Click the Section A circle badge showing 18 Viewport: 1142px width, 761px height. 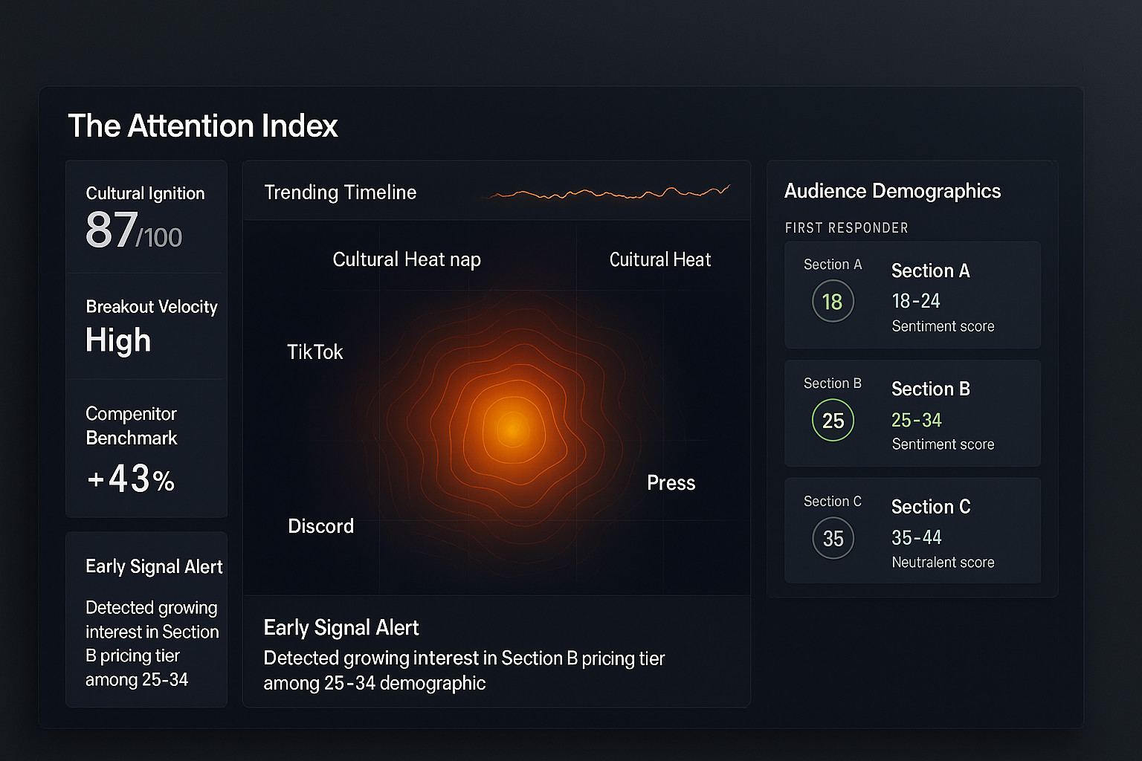point(833,301)
